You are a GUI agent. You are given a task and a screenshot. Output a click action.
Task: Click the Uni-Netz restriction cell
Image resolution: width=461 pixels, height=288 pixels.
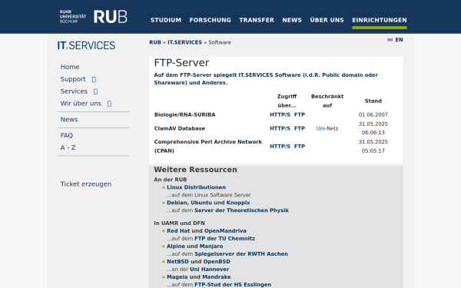point(327,129)
